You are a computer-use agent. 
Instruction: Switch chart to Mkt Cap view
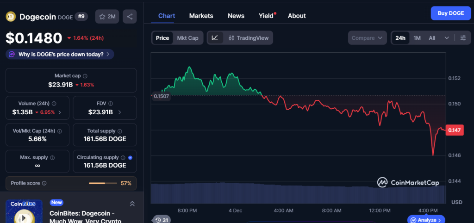point(188,38)
